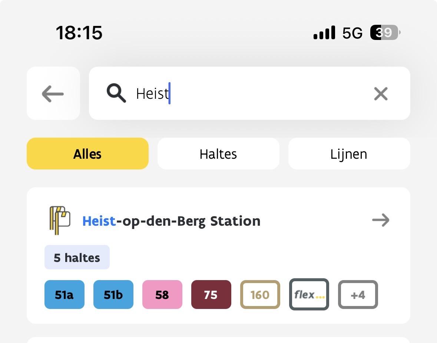The image size is (437, 343).
Task: Tap the flex line badge
Action: pos(309,295)
